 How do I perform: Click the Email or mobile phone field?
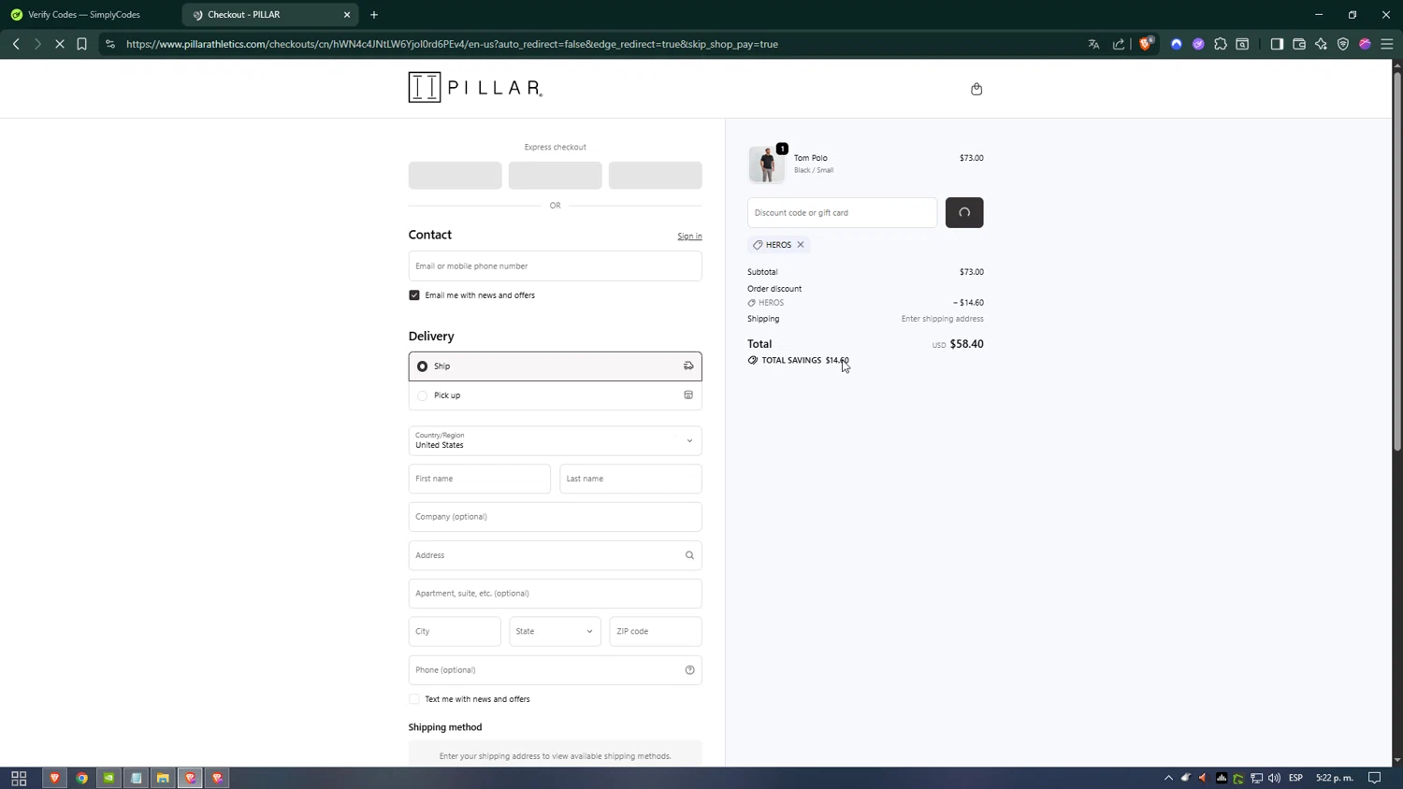555,266
